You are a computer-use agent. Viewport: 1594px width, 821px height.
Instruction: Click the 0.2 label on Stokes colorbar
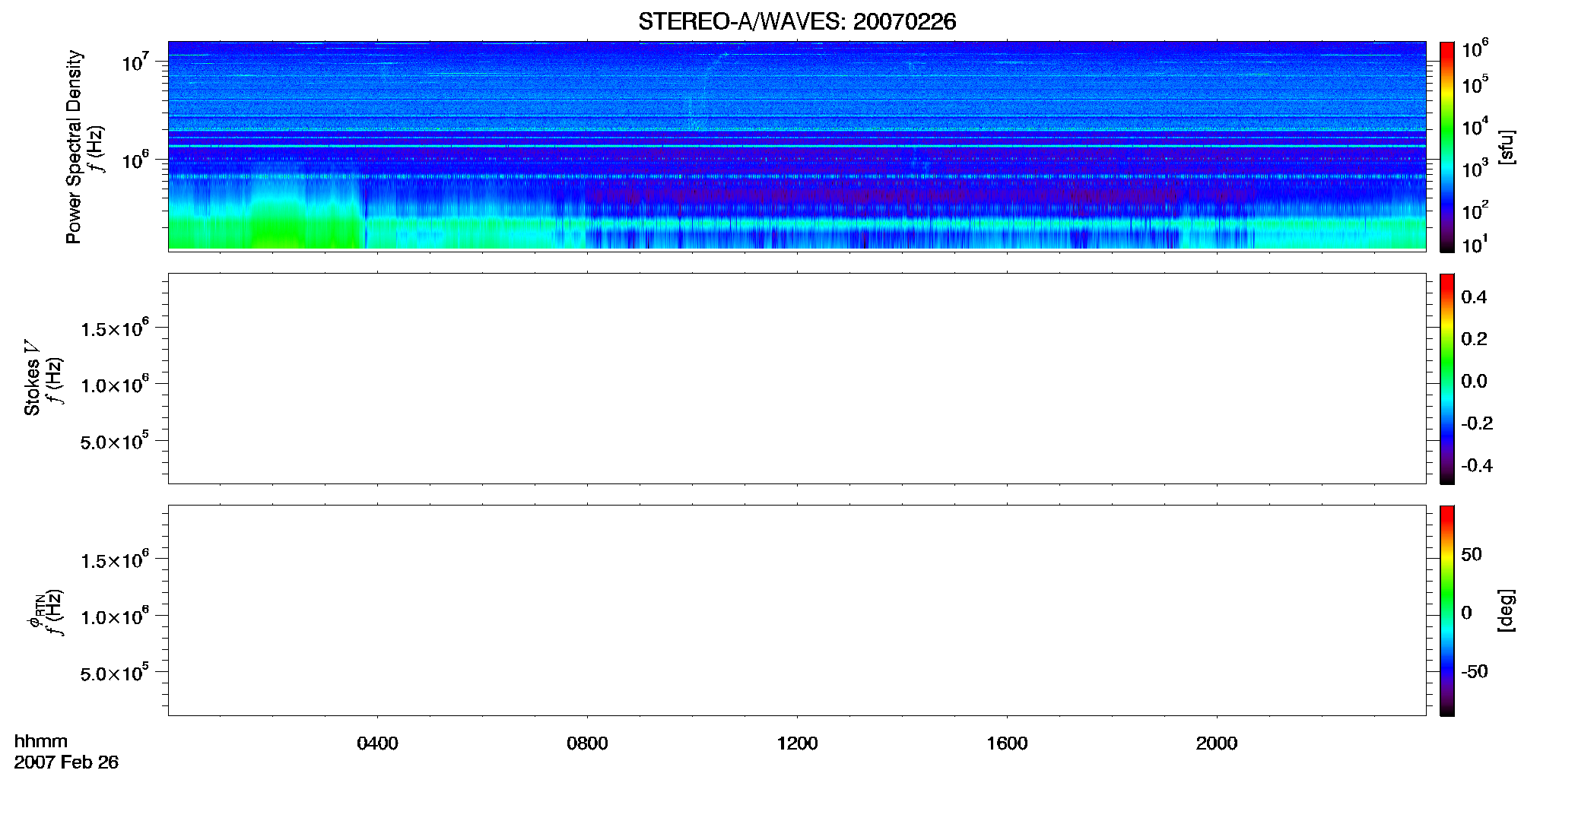[1474, 339]
